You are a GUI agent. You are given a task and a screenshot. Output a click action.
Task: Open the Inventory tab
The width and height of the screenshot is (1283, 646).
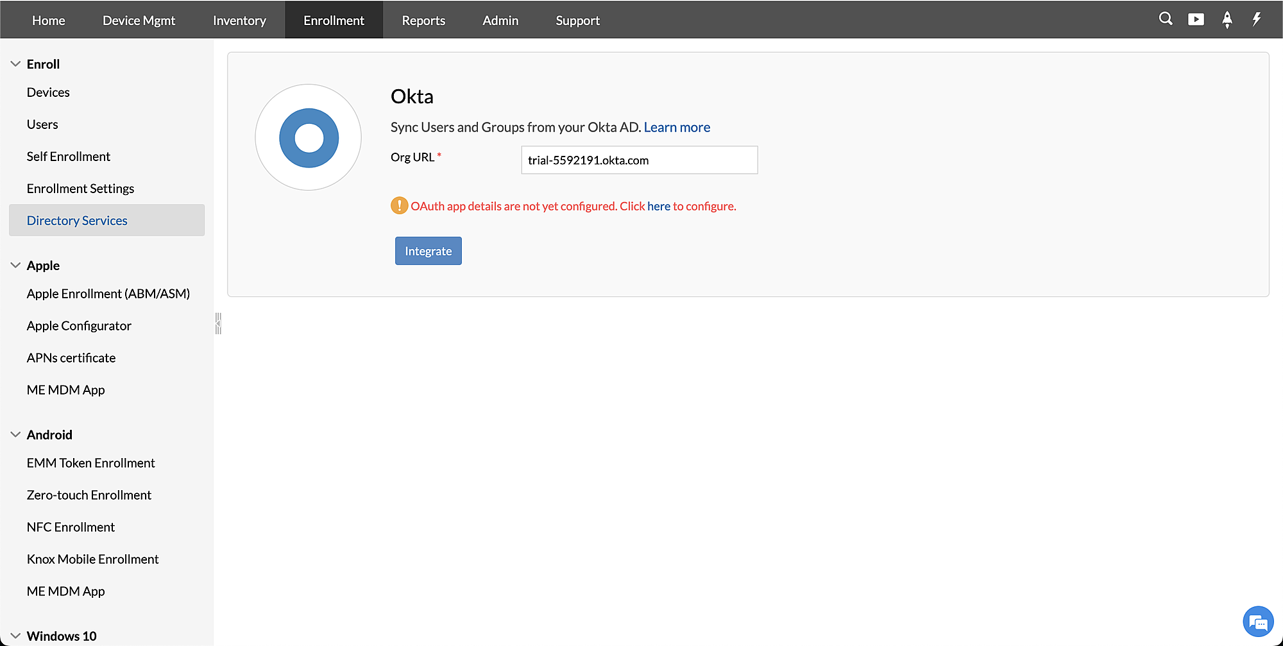click(x=239, y=20)
